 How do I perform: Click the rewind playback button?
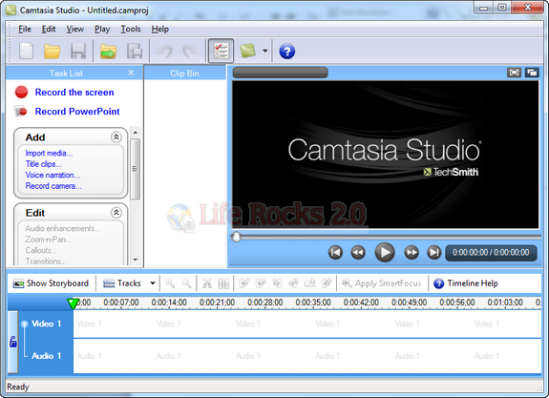click(x=358, y=252)
